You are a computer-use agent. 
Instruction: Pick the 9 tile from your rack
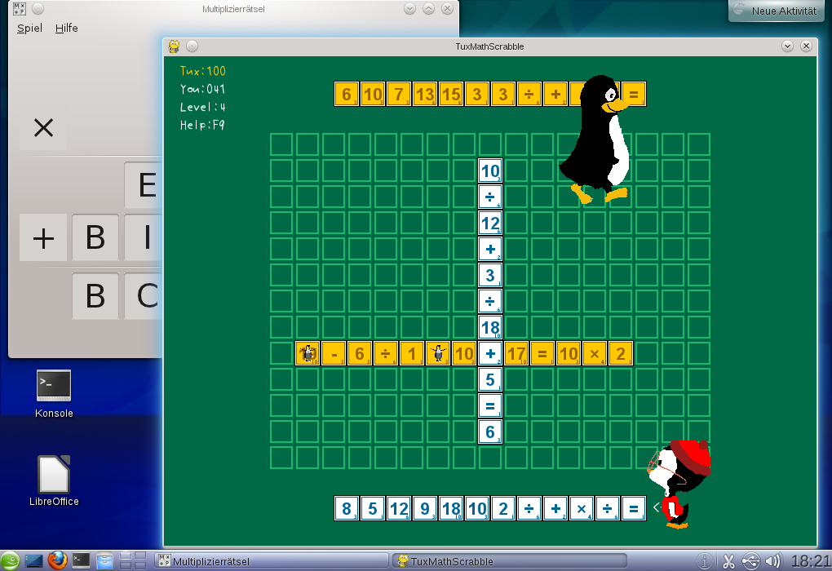click(x=425, y=508)
